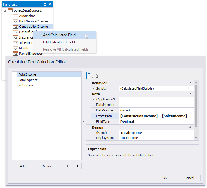The height and width of the screenshot is (188, 207).
Task: Move selected calculated field up
Action: click(67, 166)
